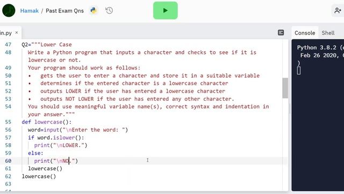Click the 'Q2="""Lower Case' line
The width and height of the screenshot is (344, 194).
pos(47,45)
